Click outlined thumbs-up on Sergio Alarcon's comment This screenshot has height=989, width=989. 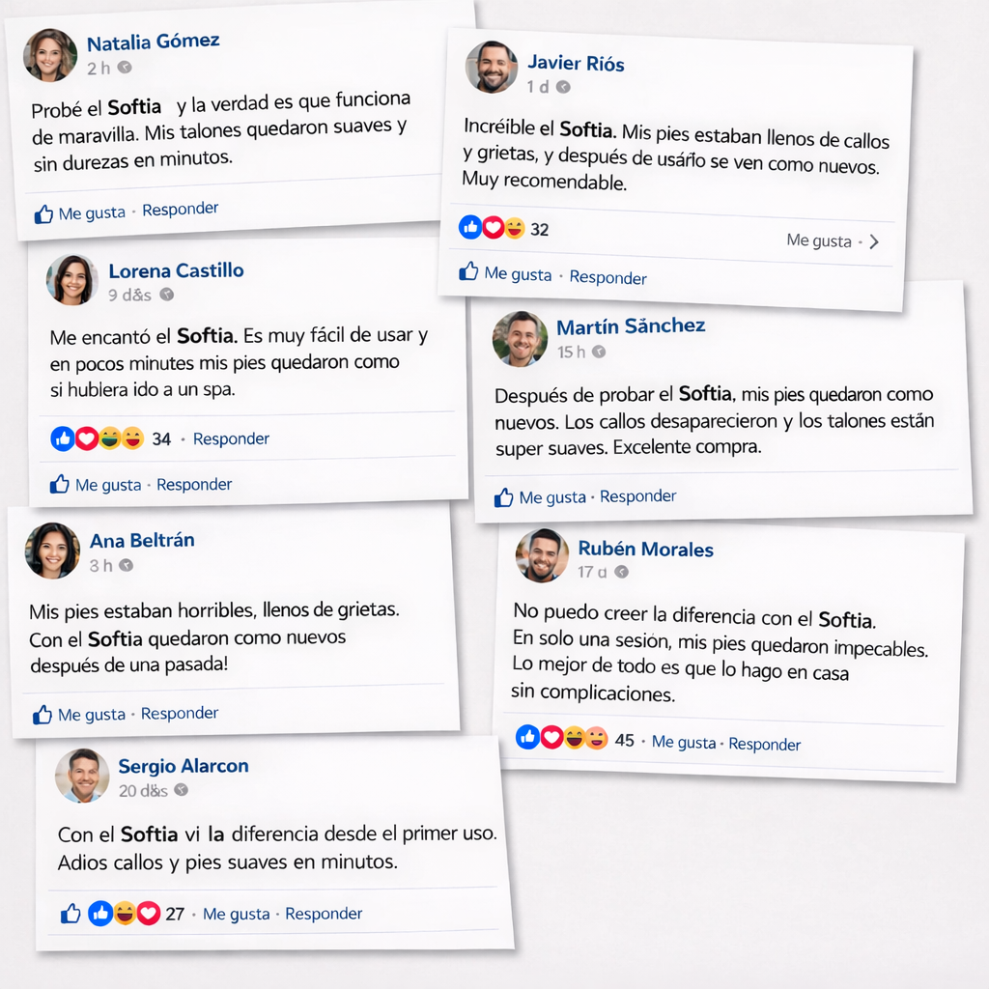[71, 913]
